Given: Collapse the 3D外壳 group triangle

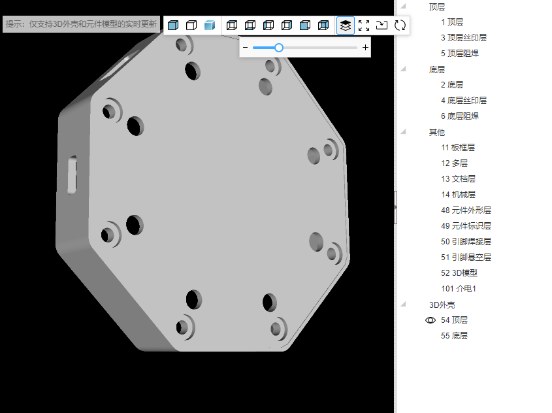Looking at the screenshot, I should coord(404,305).
